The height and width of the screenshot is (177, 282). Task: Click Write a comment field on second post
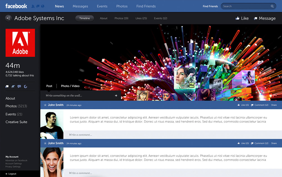tap(173, 173)
